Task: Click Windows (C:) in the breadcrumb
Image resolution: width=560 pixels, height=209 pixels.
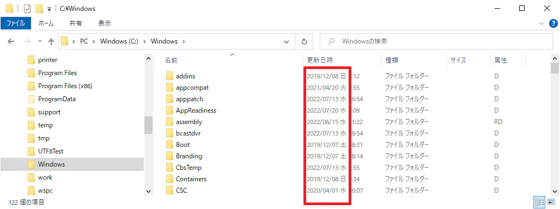Action: coord(119,41)
